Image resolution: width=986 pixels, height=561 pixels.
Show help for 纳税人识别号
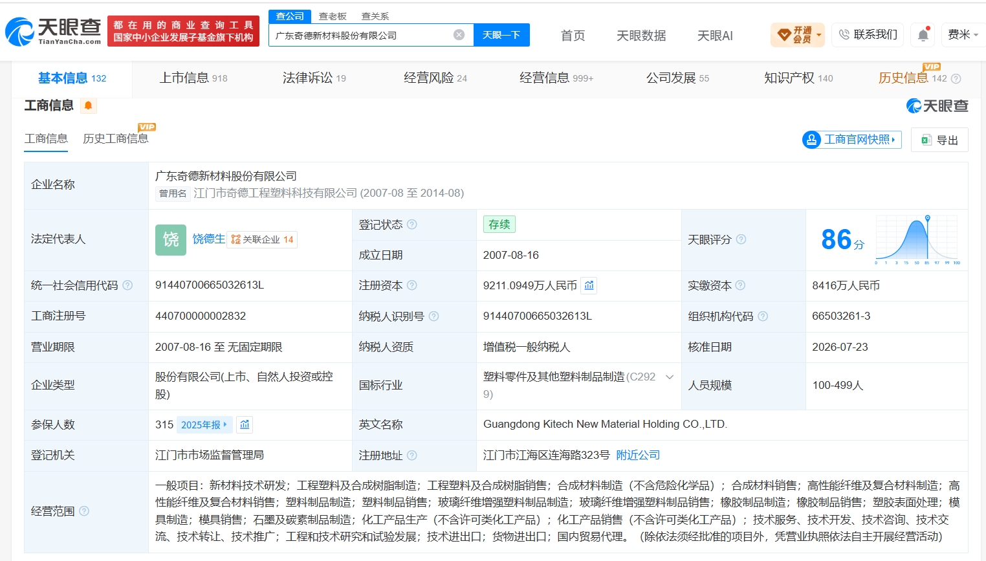[433, 316]
